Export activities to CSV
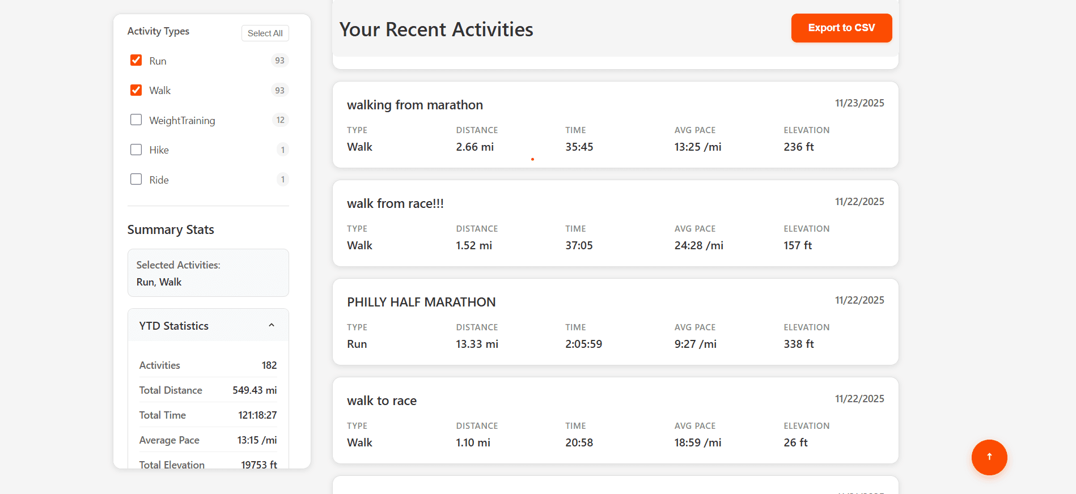The width and height of the screenshot is (1076, 494). click(841, 28)
